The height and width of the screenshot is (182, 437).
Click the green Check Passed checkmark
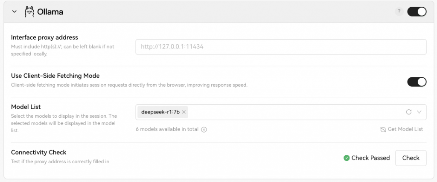tap(347, 158)
